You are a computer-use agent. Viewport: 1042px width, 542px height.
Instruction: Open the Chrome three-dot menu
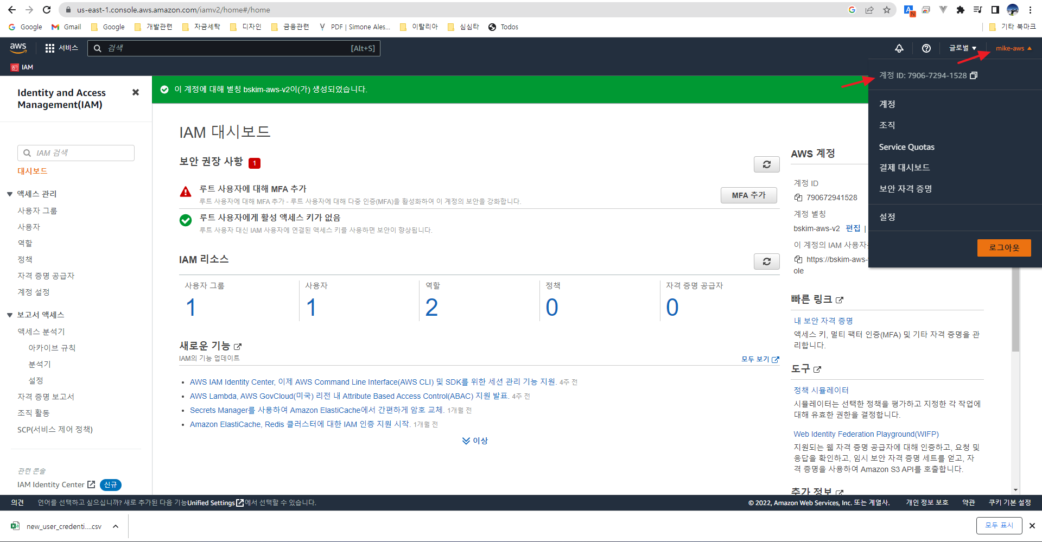click(1030, 10)
